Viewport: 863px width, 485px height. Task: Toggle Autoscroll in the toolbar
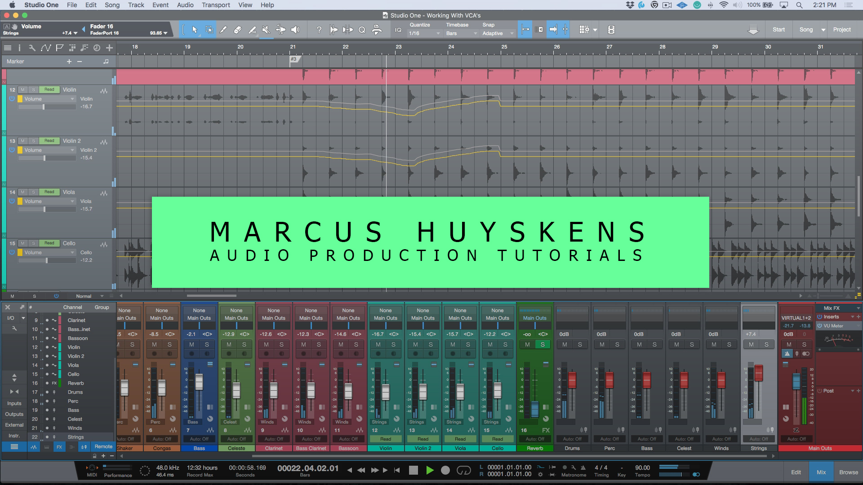(x=553, y=30)
